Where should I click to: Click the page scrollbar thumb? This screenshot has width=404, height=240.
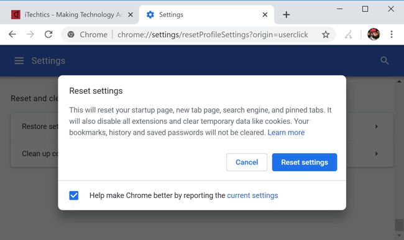(399, 225)
